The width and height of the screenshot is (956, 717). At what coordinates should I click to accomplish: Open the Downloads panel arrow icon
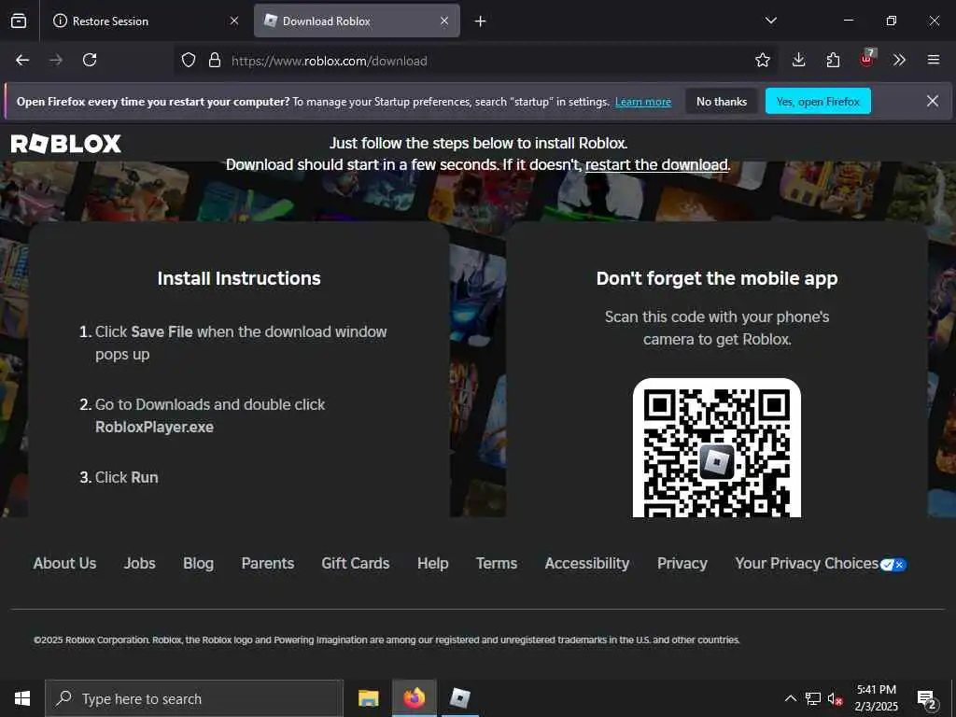(x=799, y=60)
